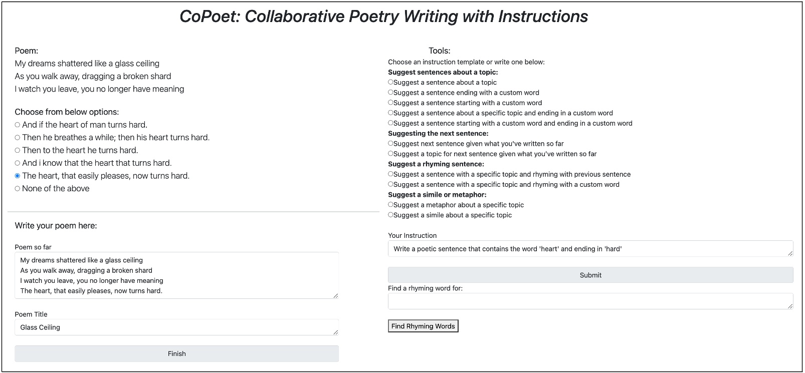
Task: Select the rhyming with previous sentence template
Action: 390,174
